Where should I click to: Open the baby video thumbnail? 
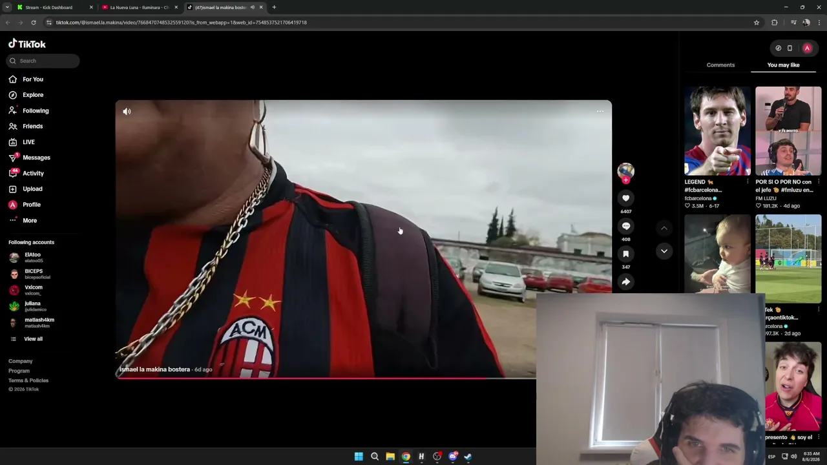(x=718, y=254)
